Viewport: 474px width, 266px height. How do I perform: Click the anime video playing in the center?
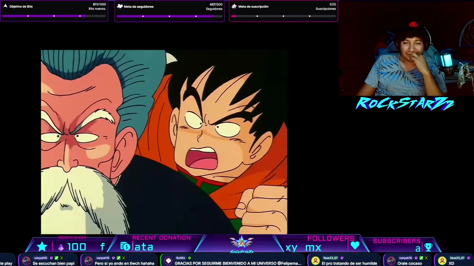[x=164, y=142]
